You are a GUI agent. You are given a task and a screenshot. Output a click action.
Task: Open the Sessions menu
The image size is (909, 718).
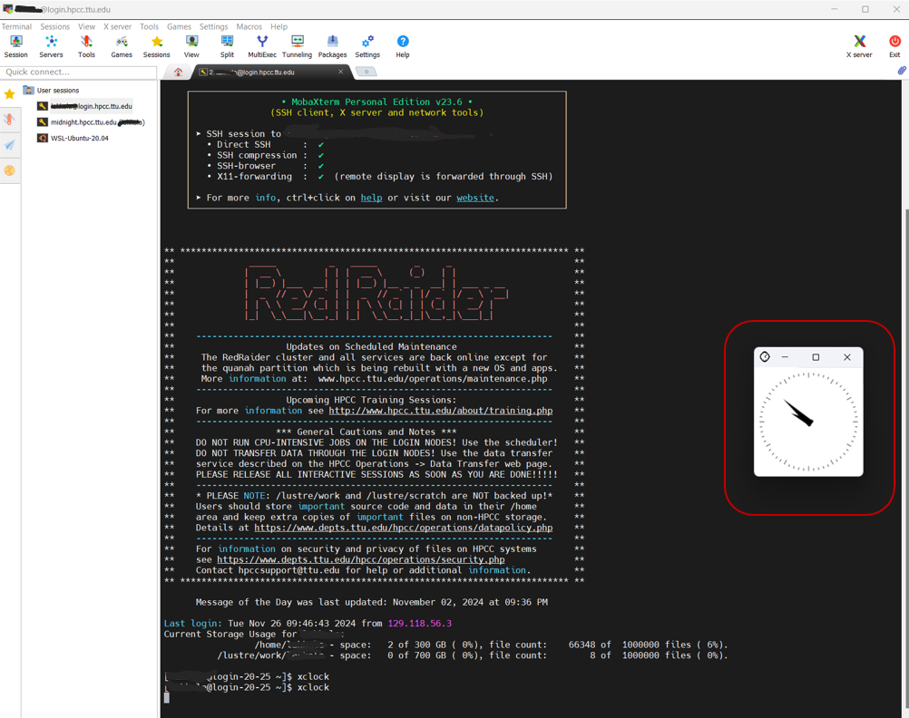[x=55, y=26]
